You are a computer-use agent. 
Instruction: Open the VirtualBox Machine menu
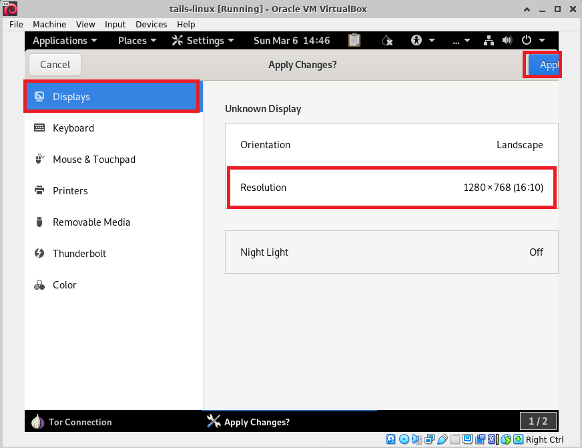[x=49, y=25]
